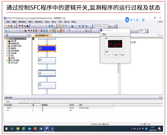Click the 下一页 next page button

[34, 101]
